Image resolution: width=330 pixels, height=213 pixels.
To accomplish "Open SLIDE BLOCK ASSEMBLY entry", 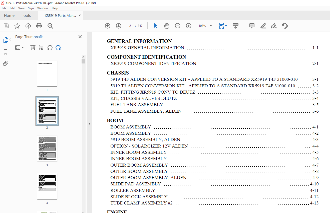I will click(x=214, y=197).
